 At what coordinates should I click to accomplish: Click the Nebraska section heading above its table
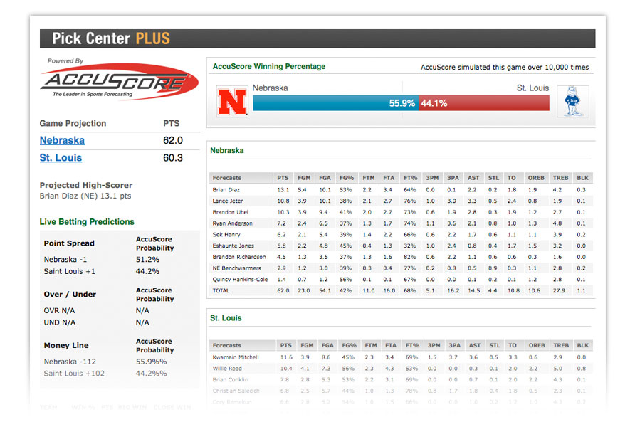(x=227, y=151)
